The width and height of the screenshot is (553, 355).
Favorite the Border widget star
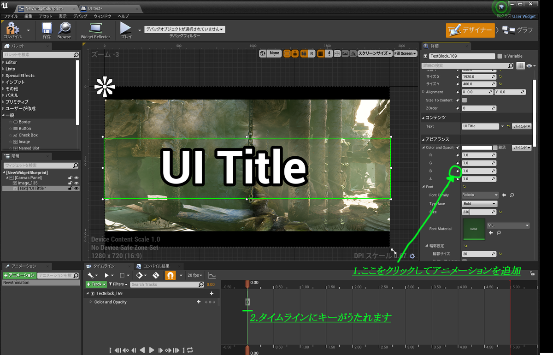[x=10, y=122]
